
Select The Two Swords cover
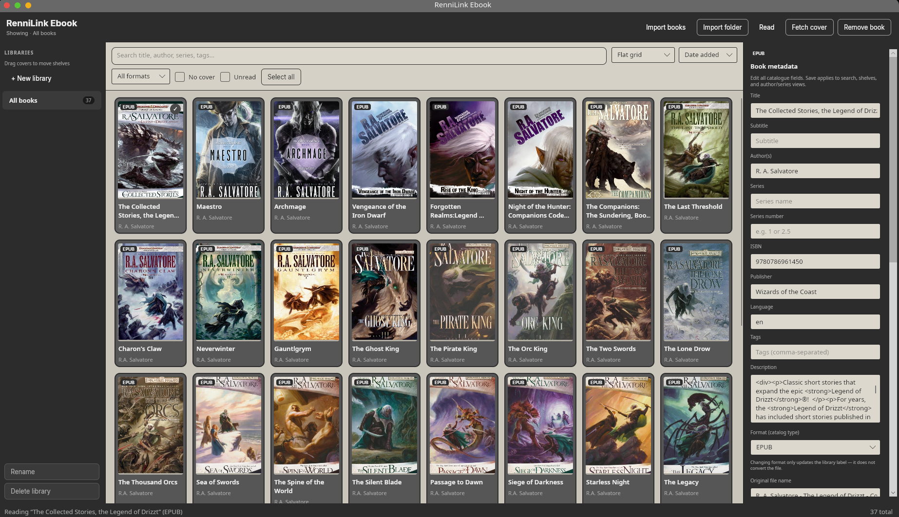[x=618, y=292]
